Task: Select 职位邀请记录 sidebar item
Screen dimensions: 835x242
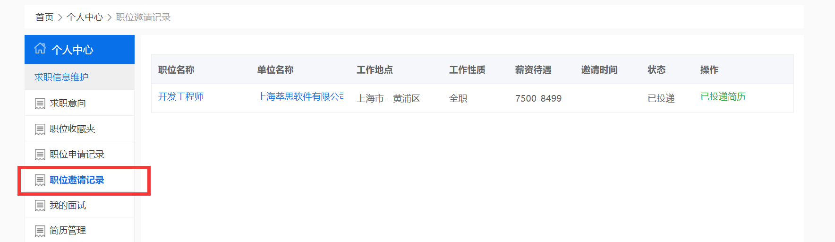Action: pyautogui.click(x=79, y=180)
